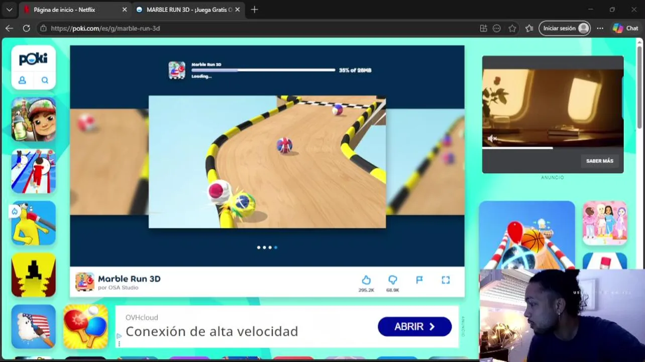Click the Iniciar sesión button
Viewport: 645px width, 362px height.
point(565,28)
